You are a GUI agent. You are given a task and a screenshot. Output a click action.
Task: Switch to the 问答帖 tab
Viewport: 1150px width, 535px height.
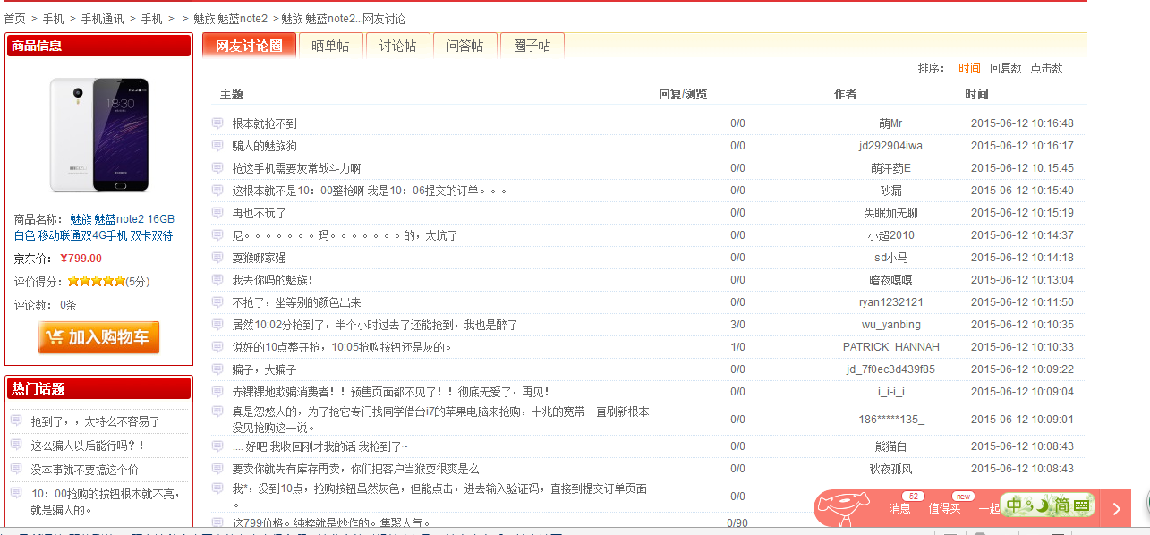[464, 46]
